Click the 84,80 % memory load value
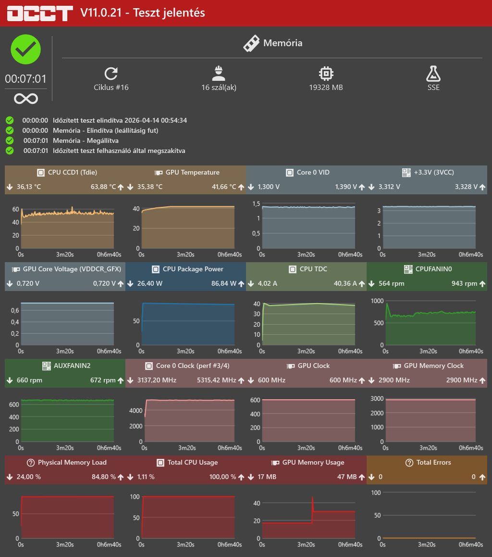Screen dimensions: 492x557 pyautogui.click(x=104, y=477)
